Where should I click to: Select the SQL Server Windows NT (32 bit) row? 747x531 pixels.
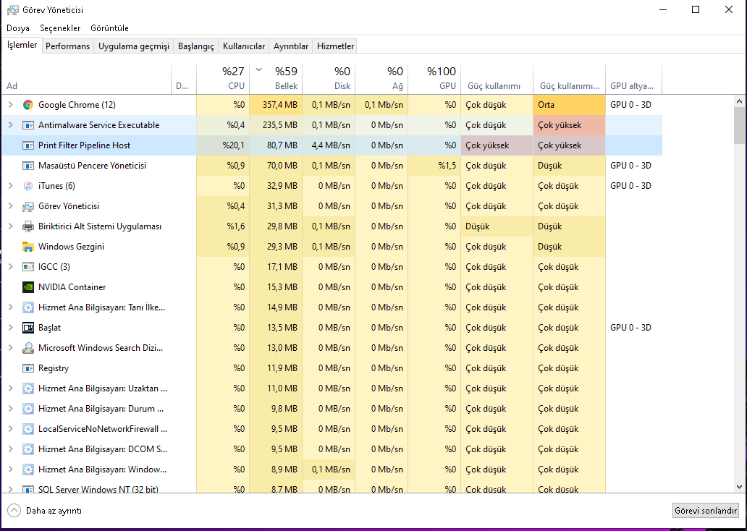point(332,488)
